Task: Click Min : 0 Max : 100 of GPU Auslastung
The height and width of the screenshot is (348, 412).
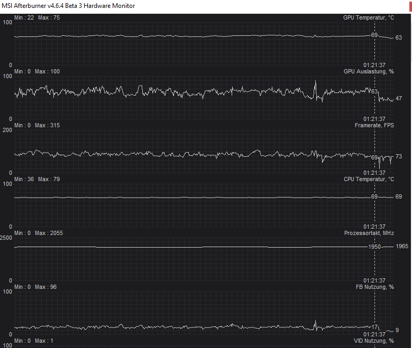Action: (x=37, y=71)
